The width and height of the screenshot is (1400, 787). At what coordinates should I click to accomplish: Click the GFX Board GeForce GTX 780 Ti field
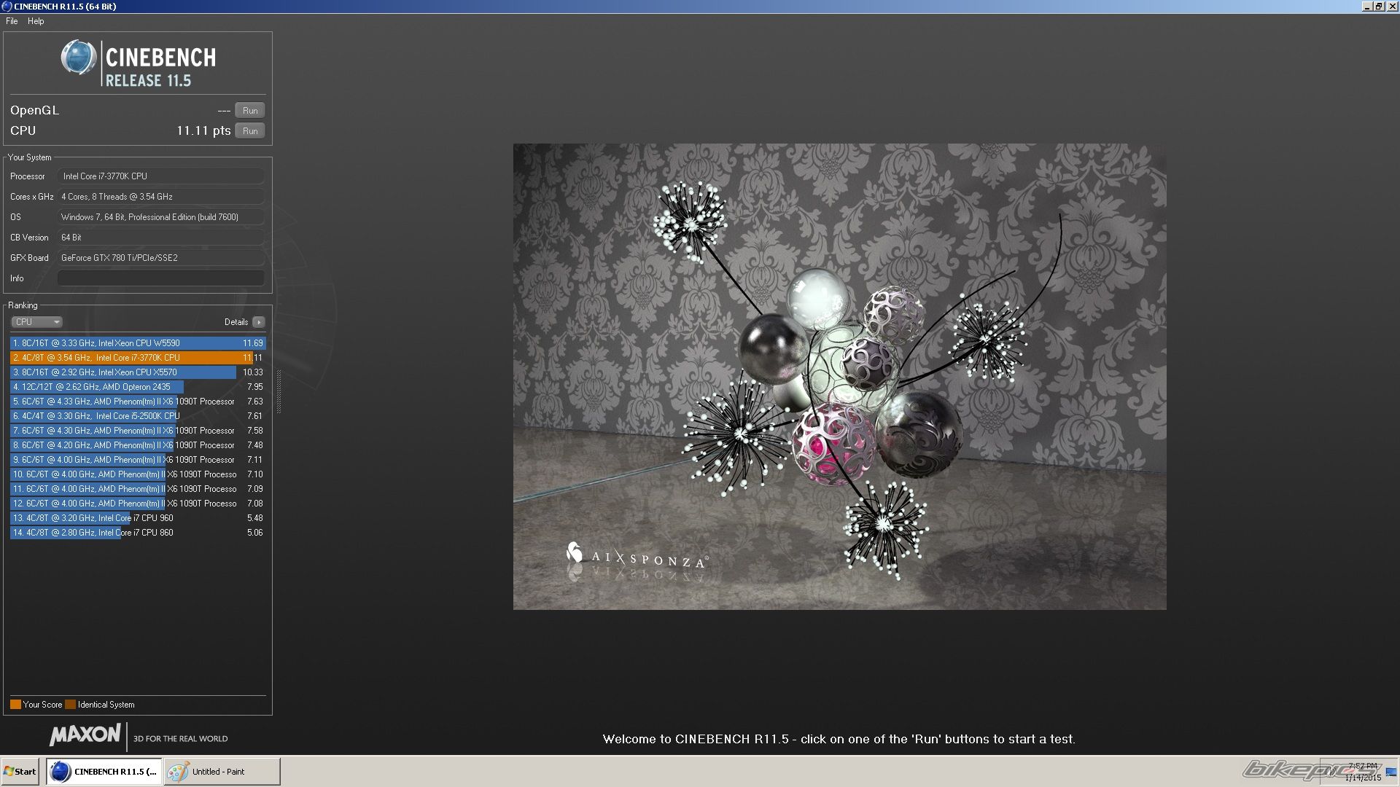click(x=161, y=258)
